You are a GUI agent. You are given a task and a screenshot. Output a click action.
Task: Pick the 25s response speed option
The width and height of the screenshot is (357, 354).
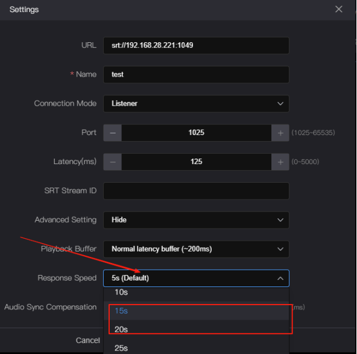coord(196,347)
